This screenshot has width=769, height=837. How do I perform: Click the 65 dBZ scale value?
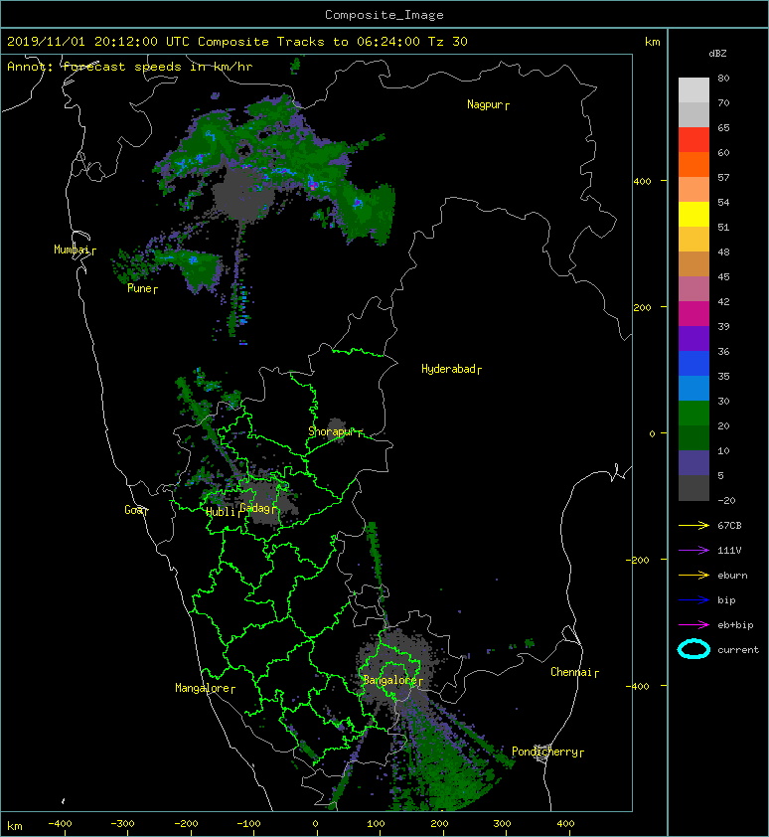click(723, 127)
